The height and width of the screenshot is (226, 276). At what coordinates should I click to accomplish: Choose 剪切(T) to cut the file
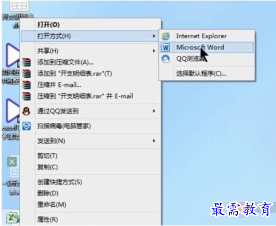(x=90, y=156)
